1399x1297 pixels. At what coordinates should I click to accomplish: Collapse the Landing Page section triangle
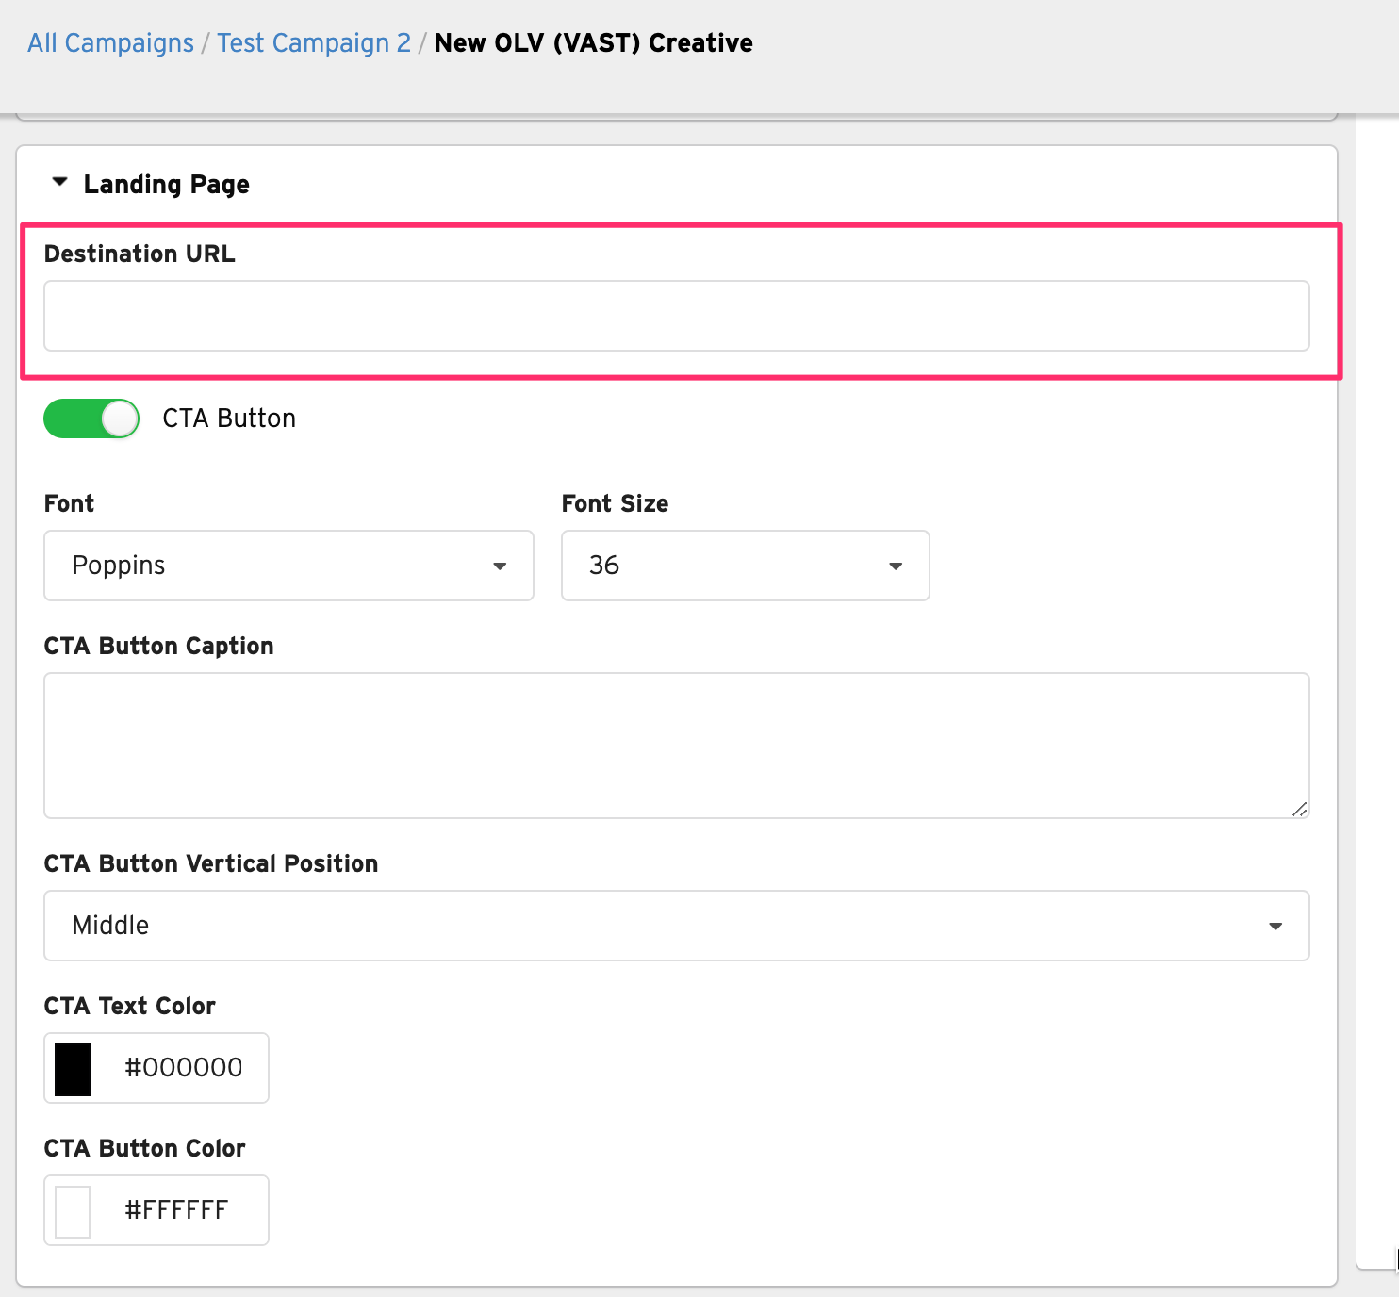click(59, 182)
